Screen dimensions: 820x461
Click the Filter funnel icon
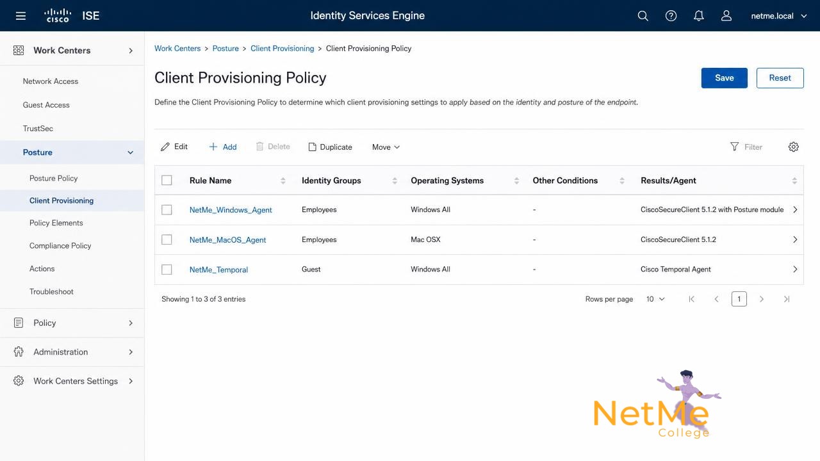[735, 147]
